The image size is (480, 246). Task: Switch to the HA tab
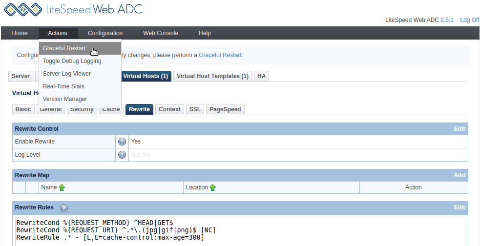[261, 76]
